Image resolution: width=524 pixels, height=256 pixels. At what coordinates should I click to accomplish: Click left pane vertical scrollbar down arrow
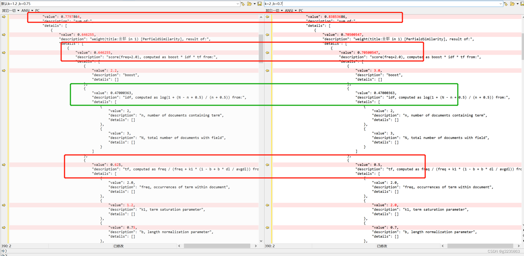(261, 241)
